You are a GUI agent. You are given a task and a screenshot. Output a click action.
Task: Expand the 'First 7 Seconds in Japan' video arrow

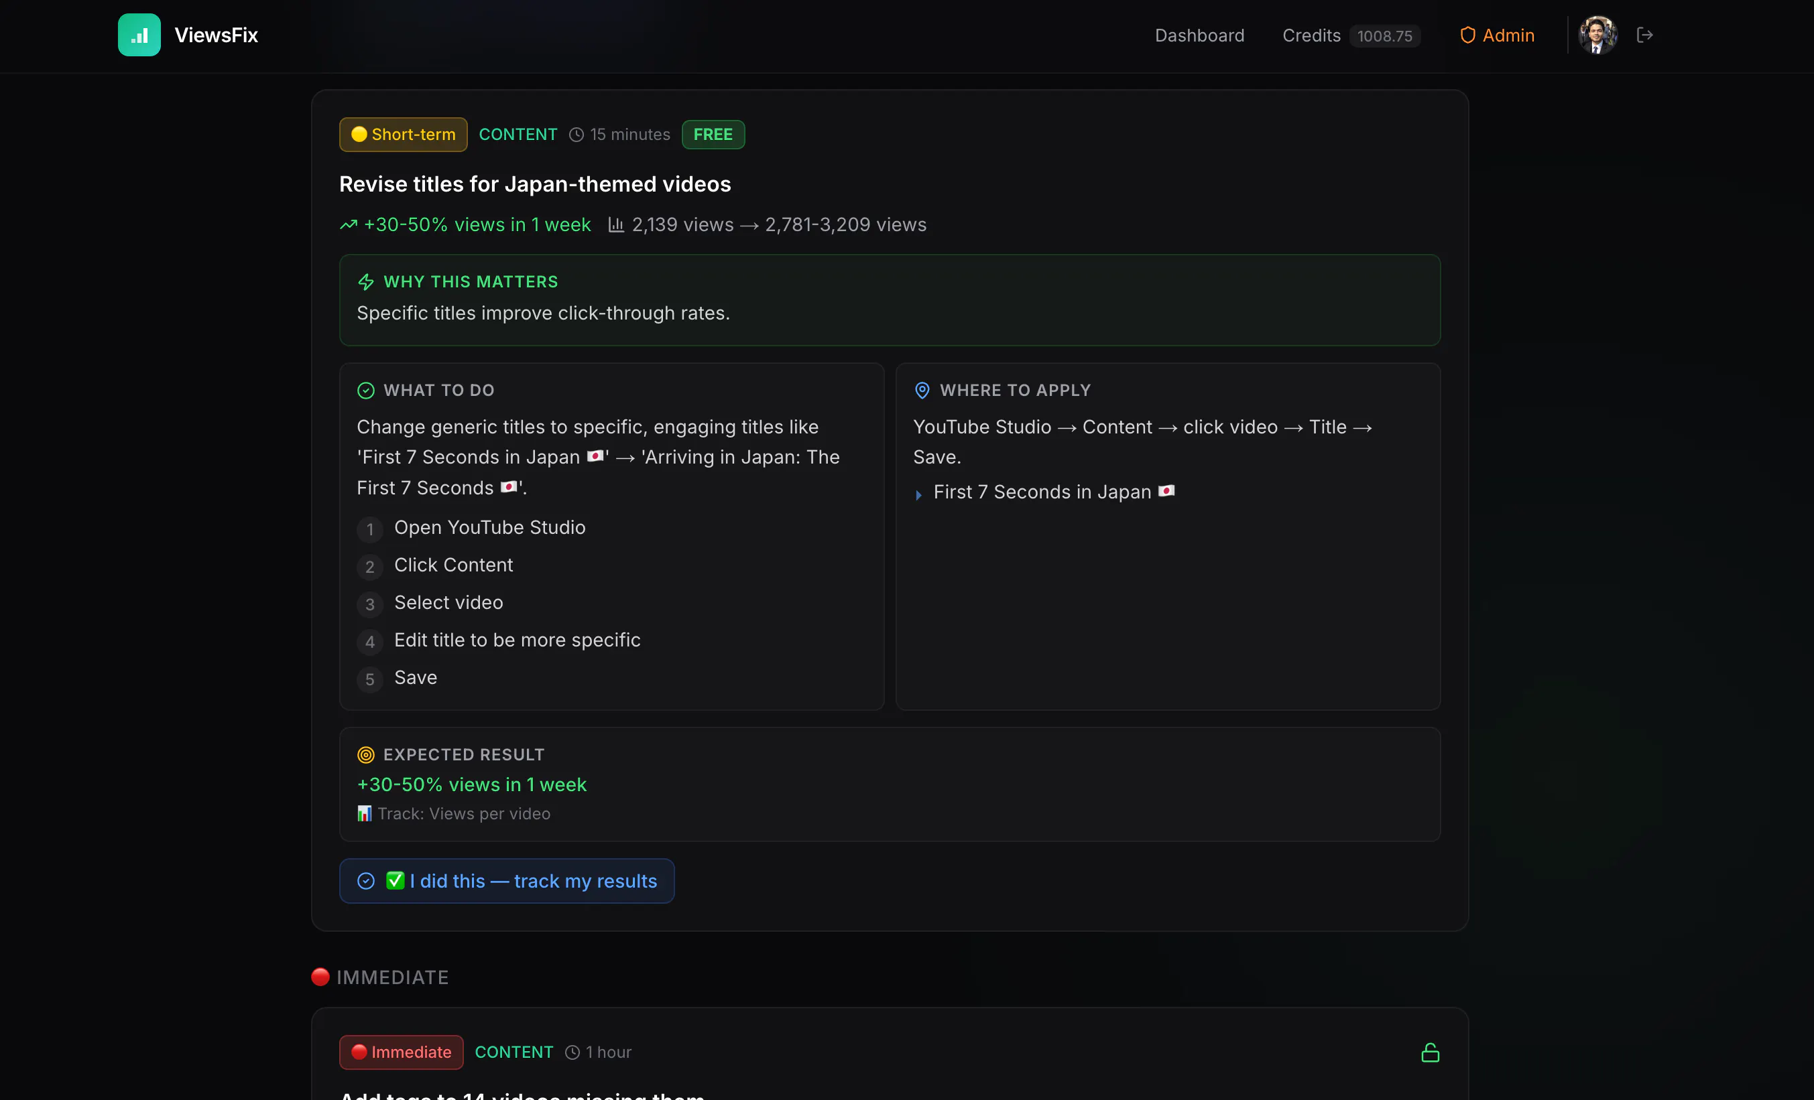[x=918, y=495]
